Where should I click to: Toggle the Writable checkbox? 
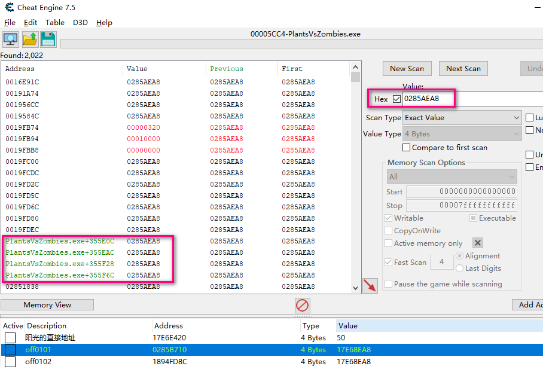click(x=389, y=218)
